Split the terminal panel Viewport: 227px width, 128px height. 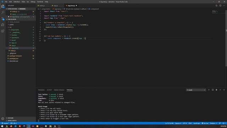(213, 90)
